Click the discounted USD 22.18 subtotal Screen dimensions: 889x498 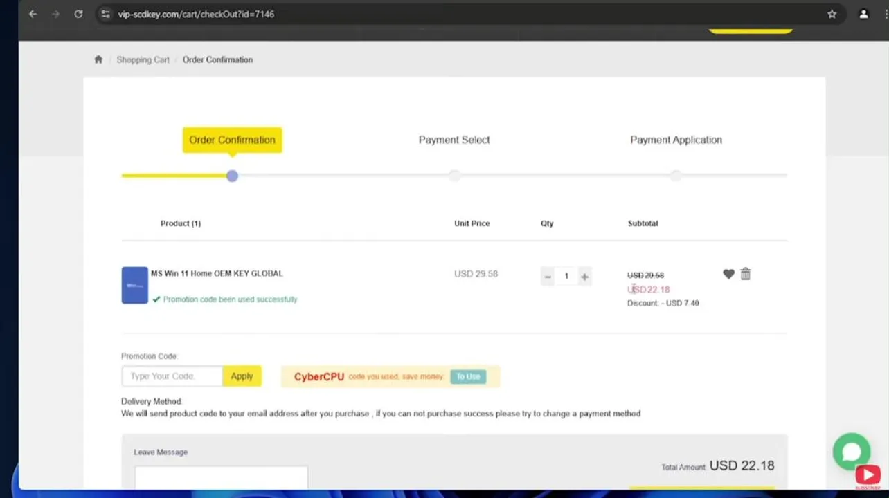tap(648, 289)
